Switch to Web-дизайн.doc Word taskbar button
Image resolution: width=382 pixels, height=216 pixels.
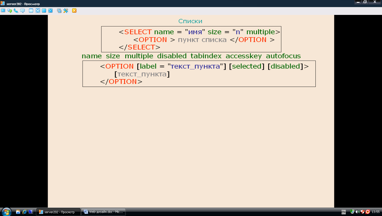pos(103,212)
